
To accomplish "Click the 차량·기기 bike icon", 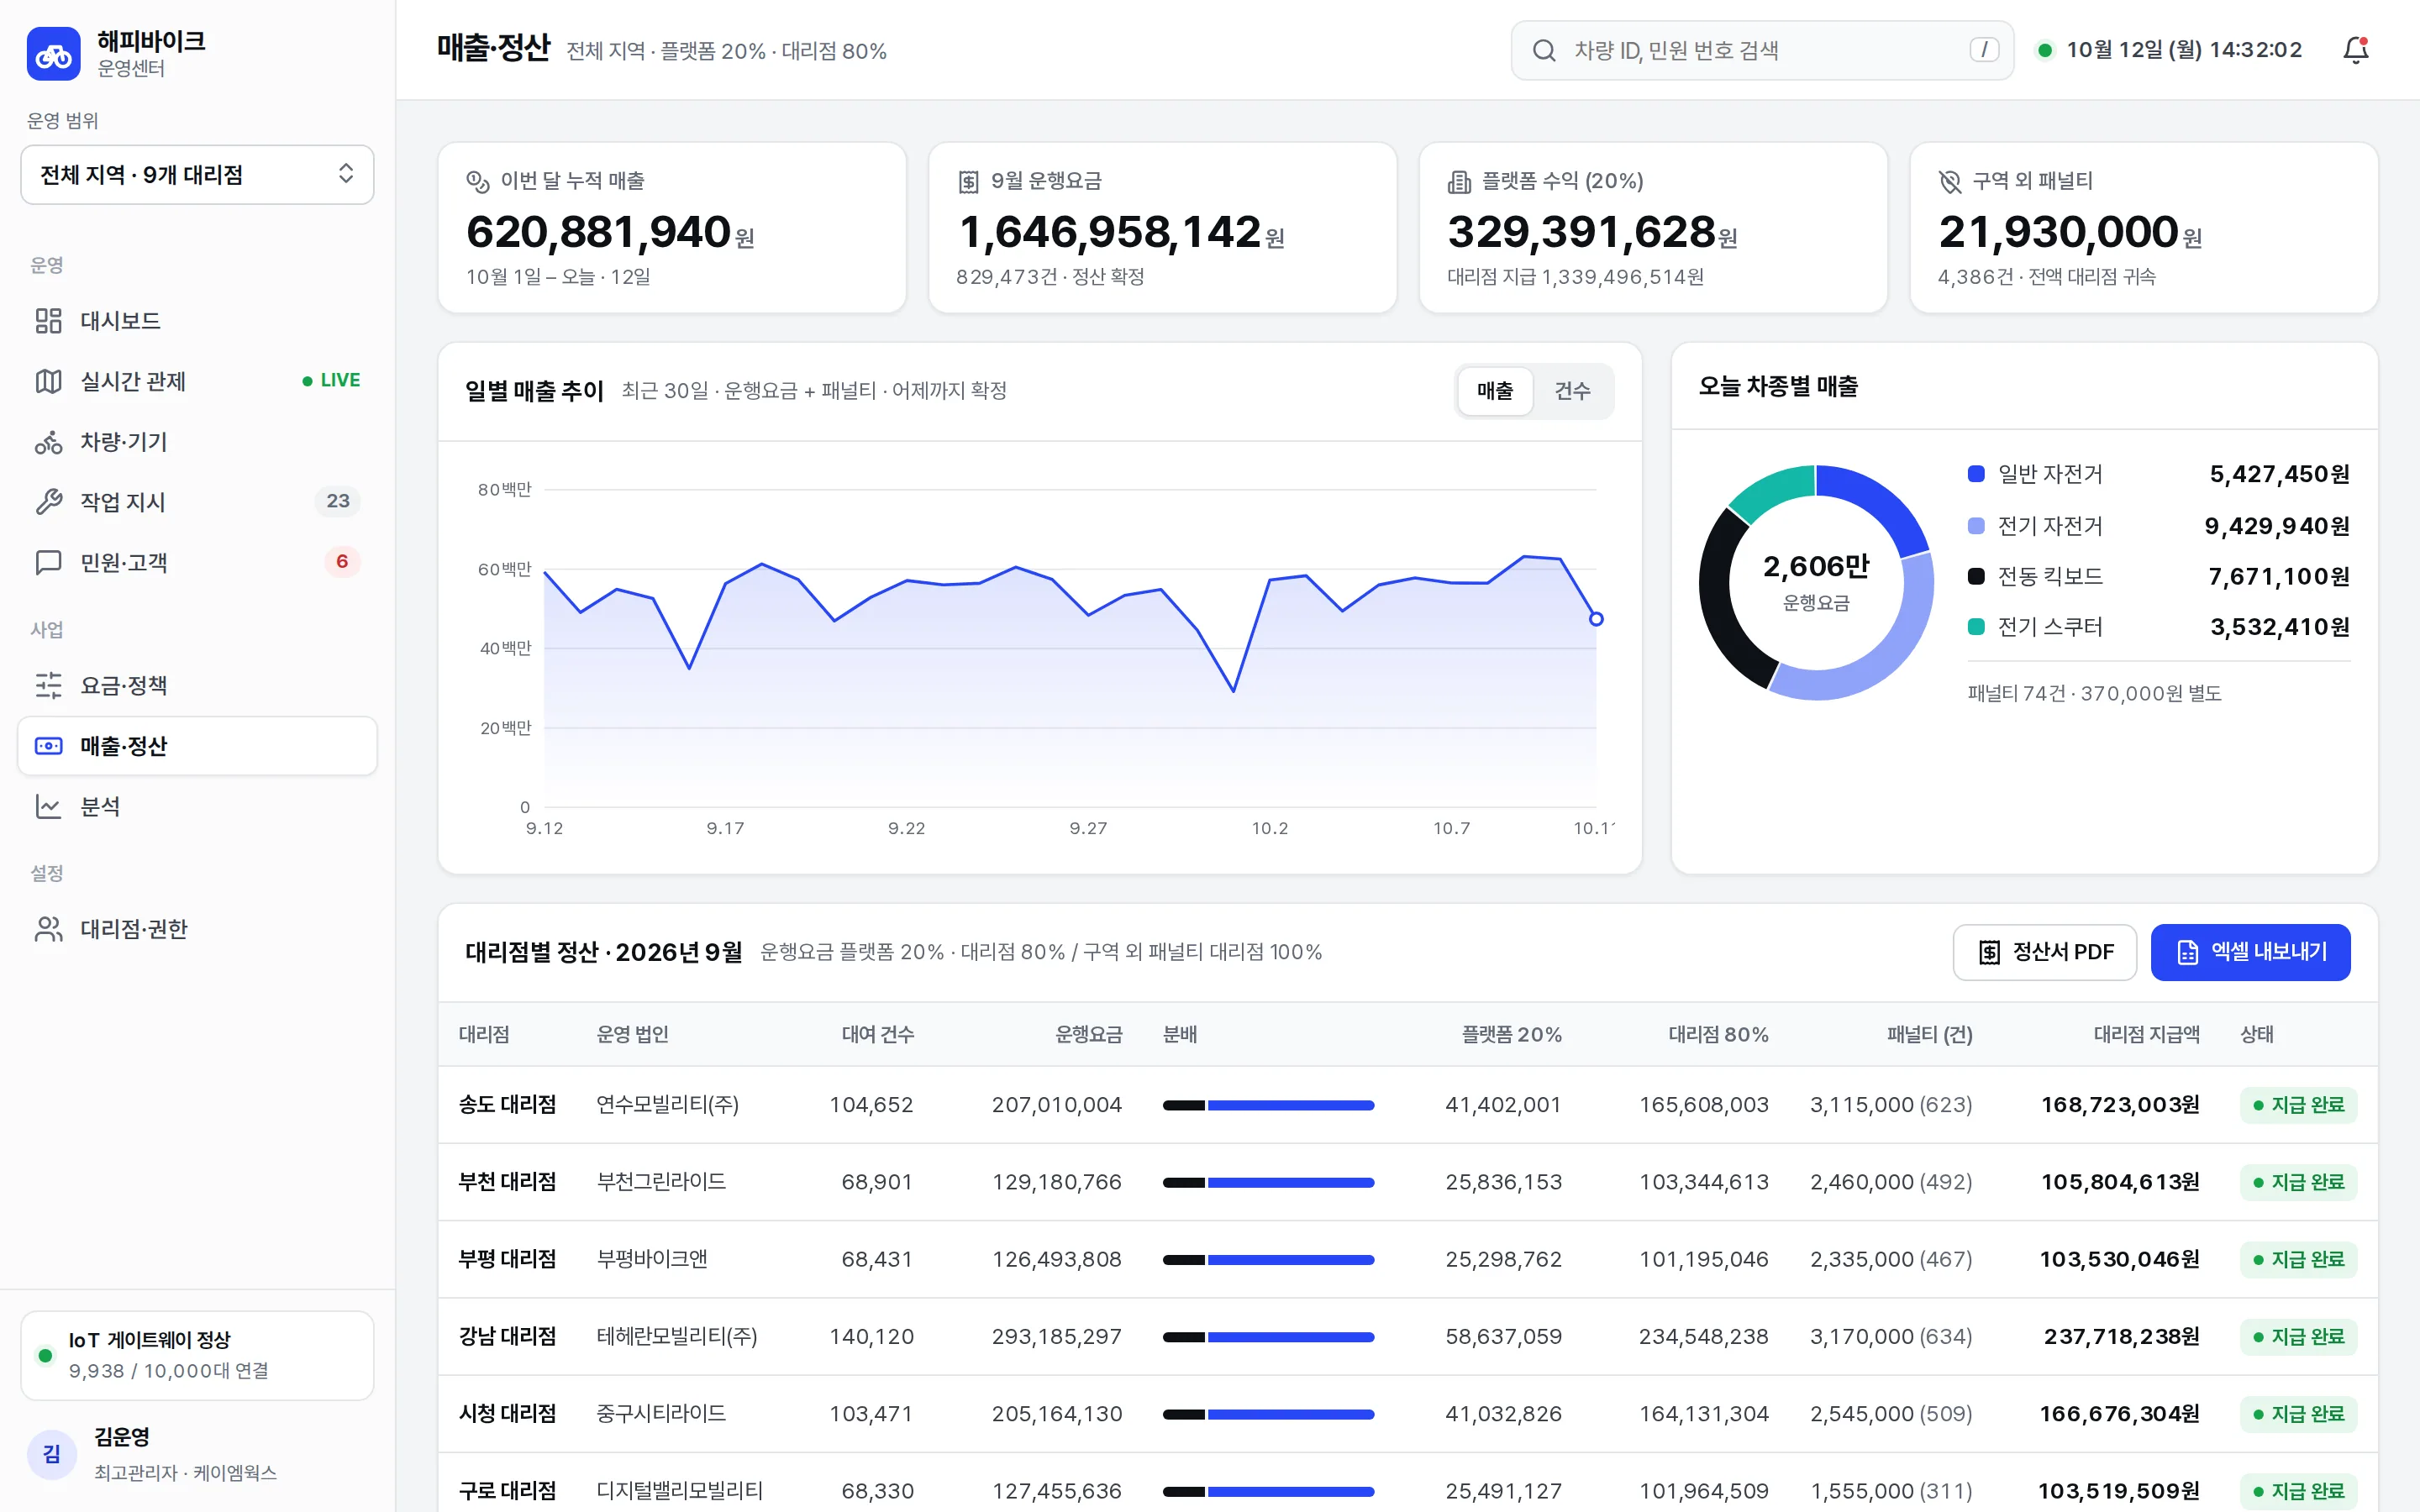I will click(x=48, y=442).
